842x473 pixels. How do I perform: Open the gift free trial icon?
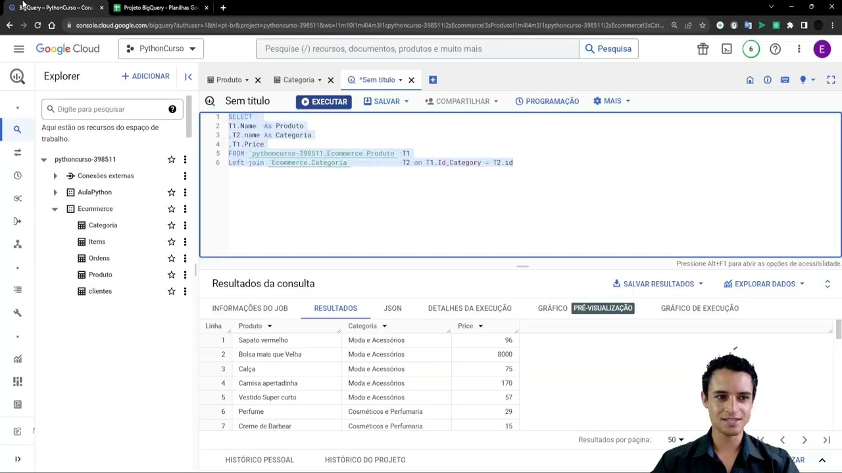[x=703, y=49]
